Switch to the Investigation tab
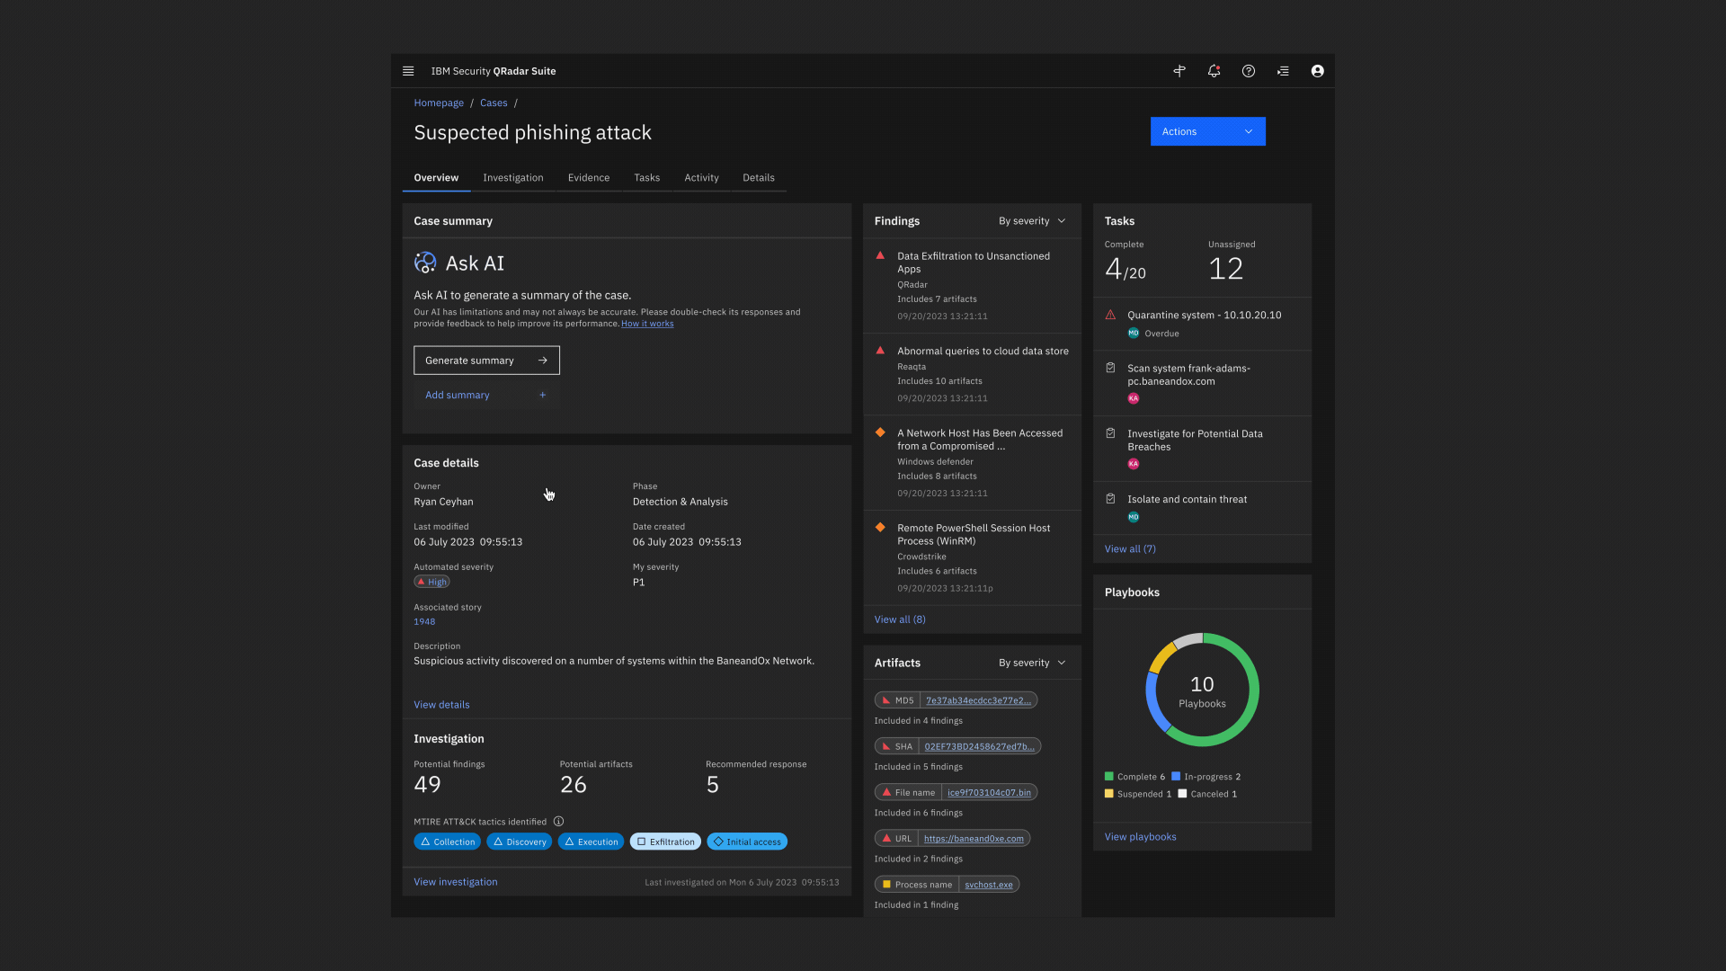This screenshot has width=1726, height=971. tap(512, 178)
